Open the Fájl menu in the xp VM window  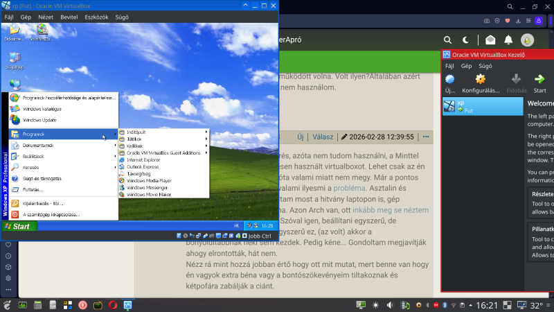pos(9,17)
